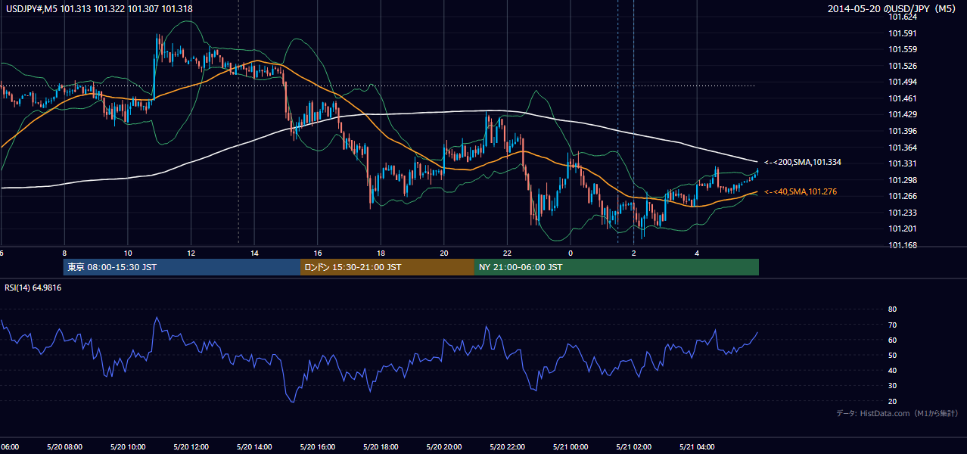
Task: Click the 5/20 22:00 date axis label
Action: (506, 446)
